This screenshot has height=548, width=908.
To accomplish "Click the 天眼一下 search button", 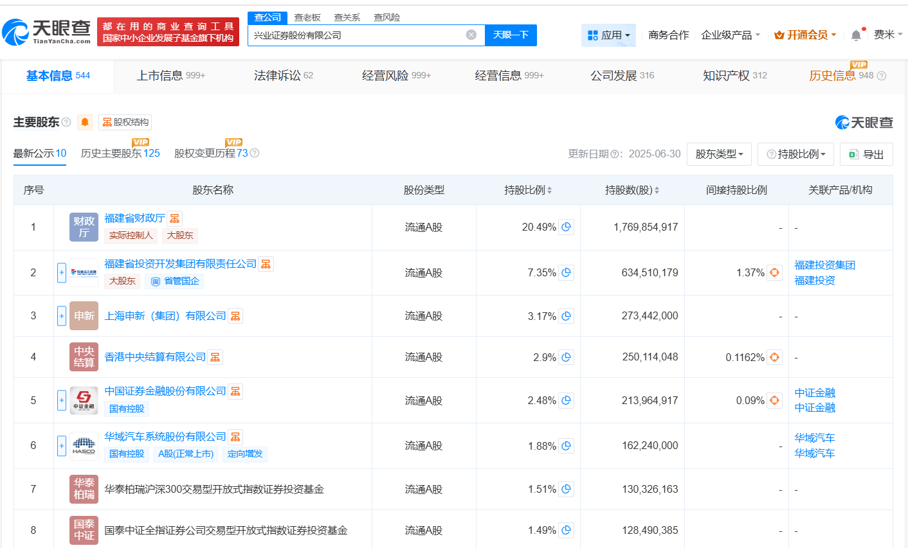I will click(x=511, y=35).
